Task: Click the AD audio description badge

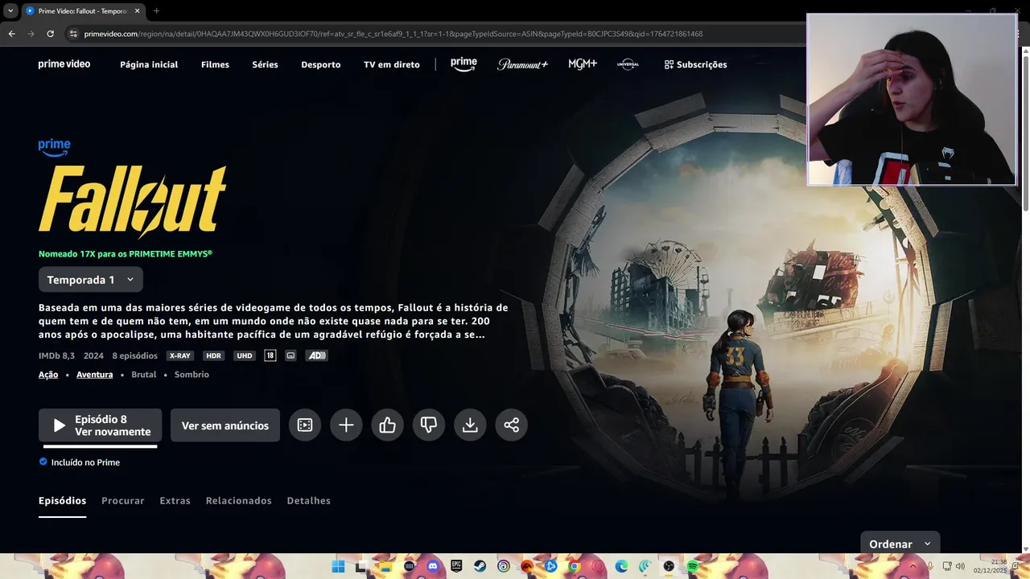Action: pyautogui.click(x=316, y=355)
